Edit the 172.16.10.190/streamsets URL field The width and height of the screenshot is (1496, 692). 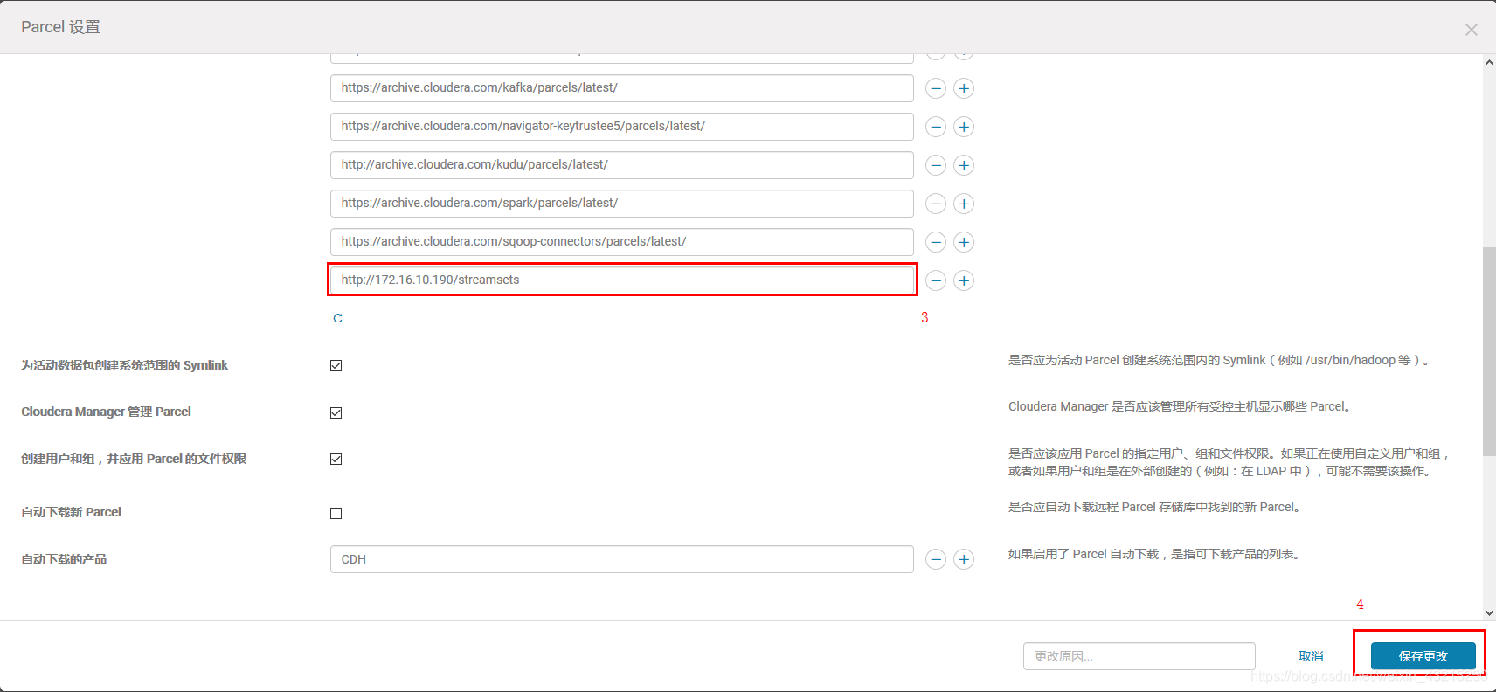click(621, 280)
